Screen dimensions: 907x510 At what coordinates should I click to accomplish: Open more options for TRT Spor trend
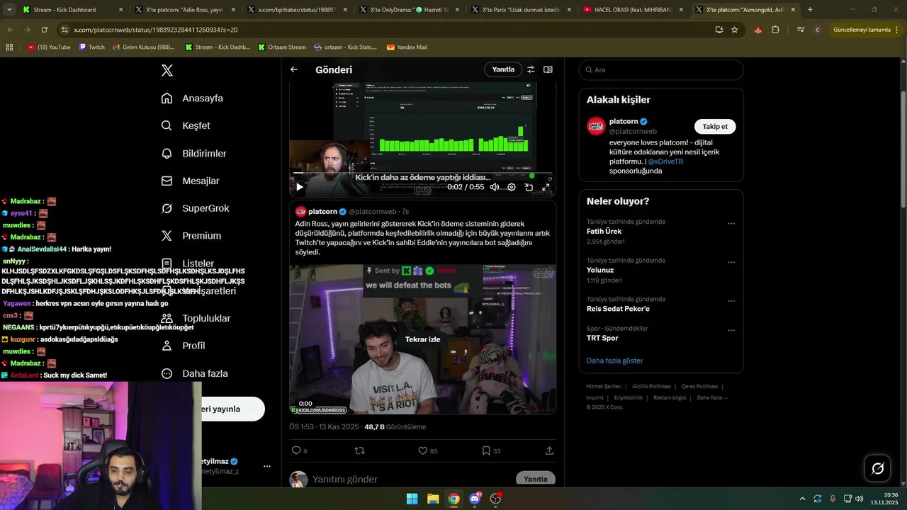point(731,331)
